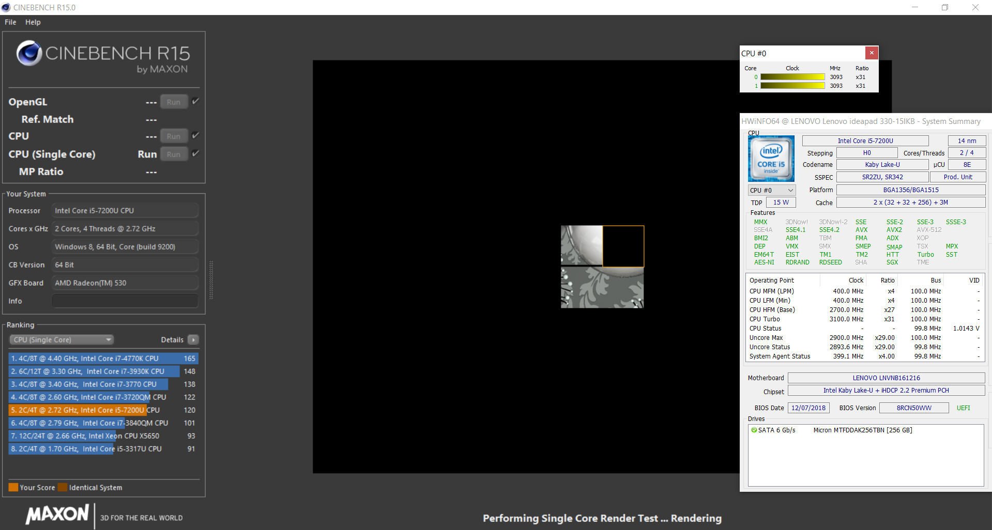The width and height of the screenshot is (992, 530).
Task: Click the Core 1 clock bar
Action: (792, 86)
